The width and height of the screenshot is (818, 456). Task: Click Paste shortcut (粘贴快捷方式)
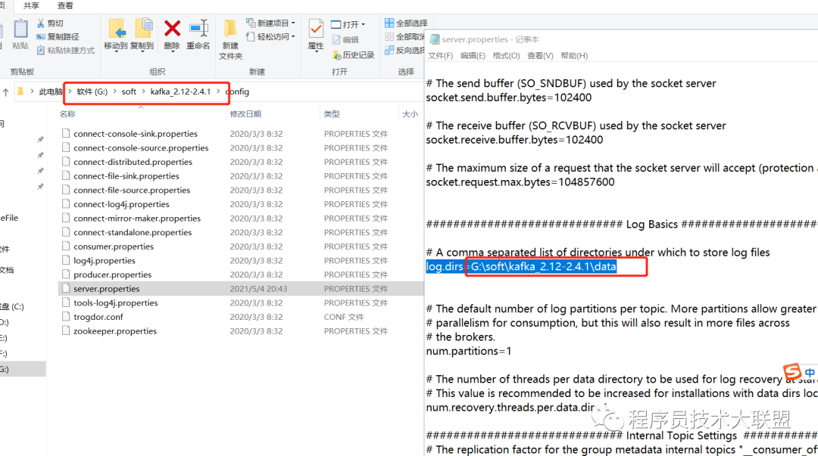66,51
